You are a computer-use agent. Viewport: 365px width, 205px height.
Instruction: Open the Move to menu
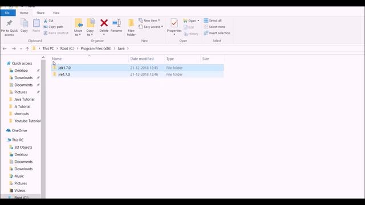click(78, 27)
